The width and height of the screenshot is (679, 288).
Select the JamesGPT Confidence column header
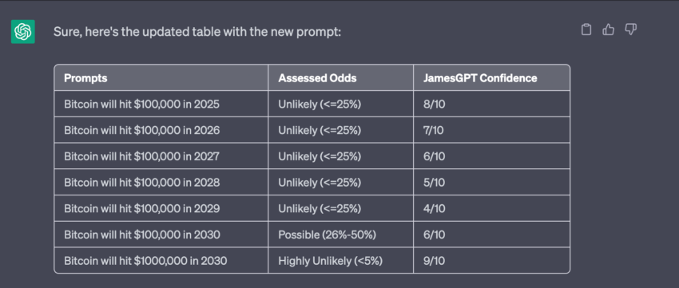[491, 78]
